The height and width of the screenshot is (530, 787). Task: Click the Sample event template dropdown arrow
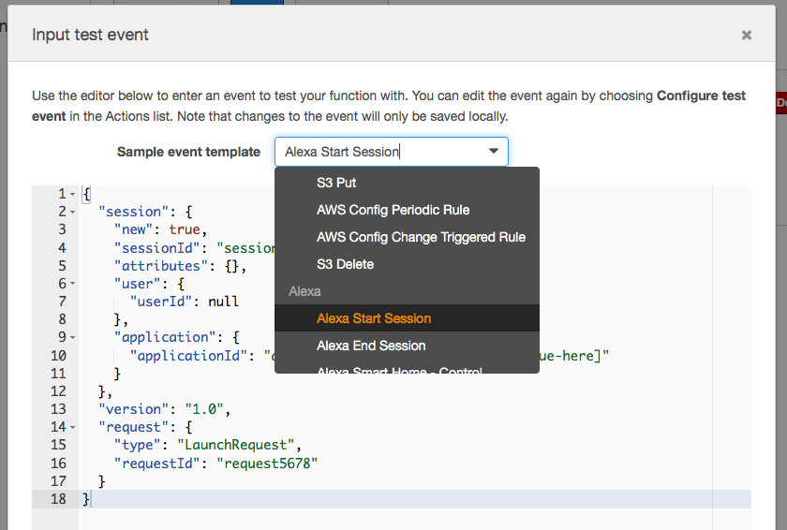tap(494, 152)
